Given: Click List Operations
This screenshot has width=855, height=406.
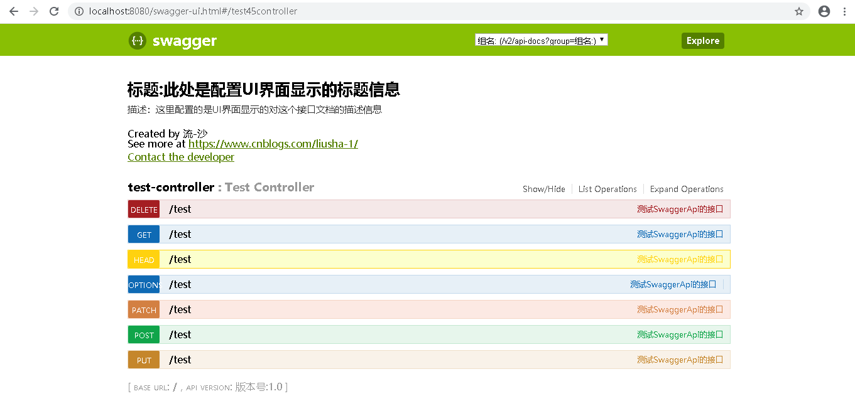Looking at the screenshot, I should point(607,189).
